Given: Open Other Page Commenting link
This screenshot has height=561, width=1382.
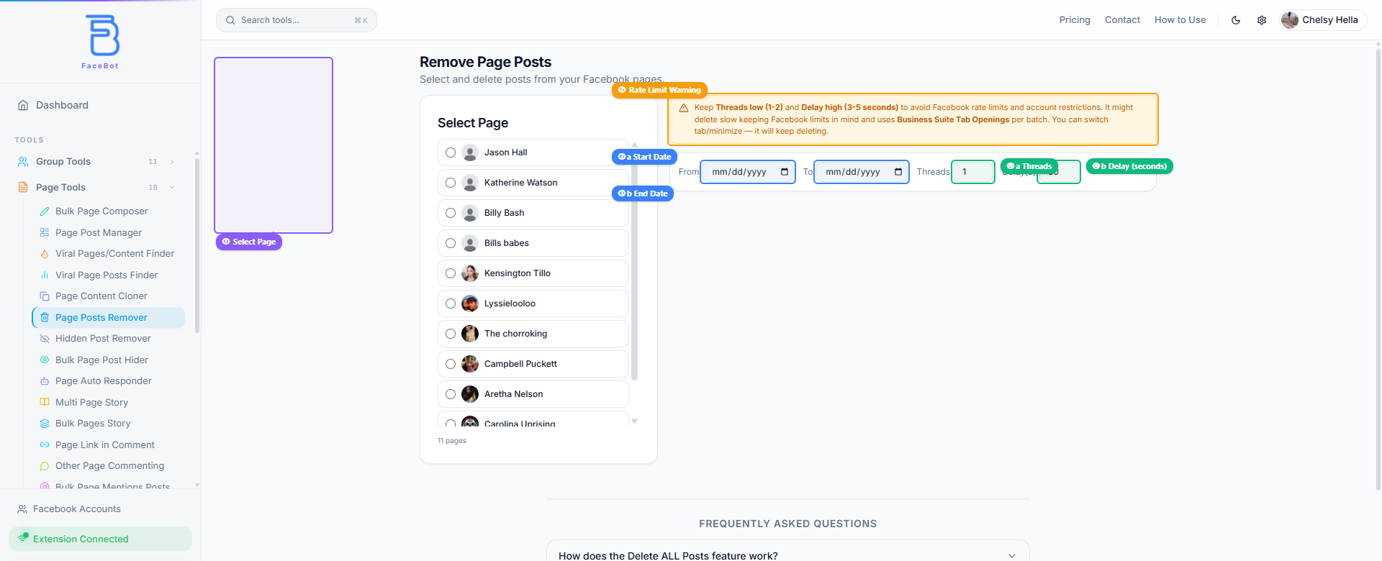Looking at the screenshot, I should [109, 466].
